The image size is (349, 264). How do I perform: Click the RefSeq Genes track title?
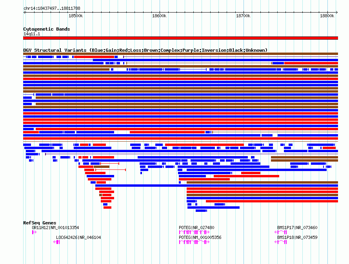tap(40, 223)
